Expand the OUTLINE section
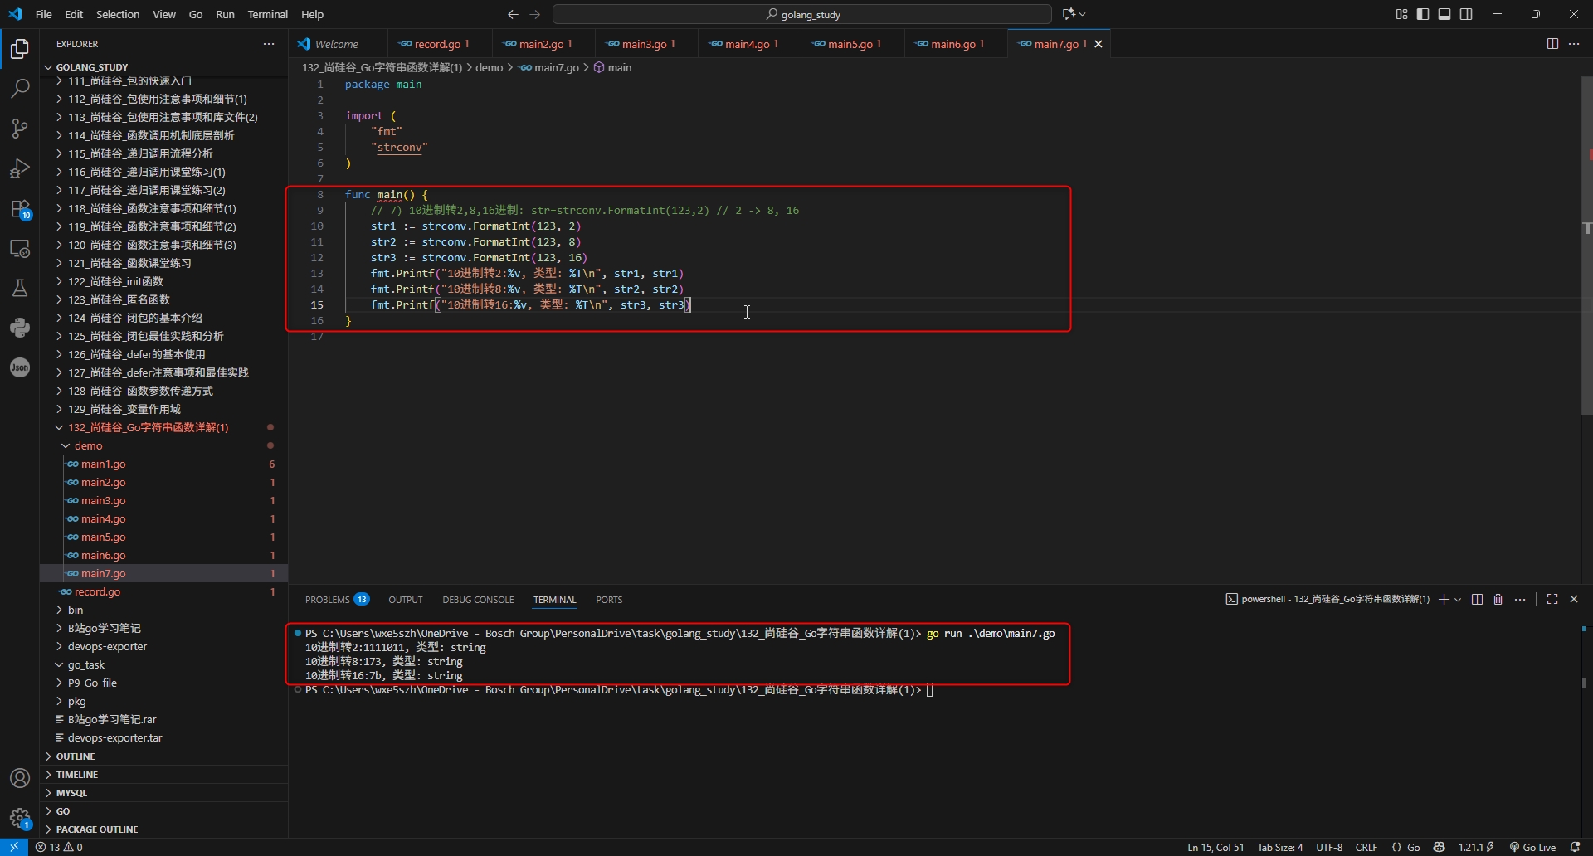 click(x=163, y=756)
